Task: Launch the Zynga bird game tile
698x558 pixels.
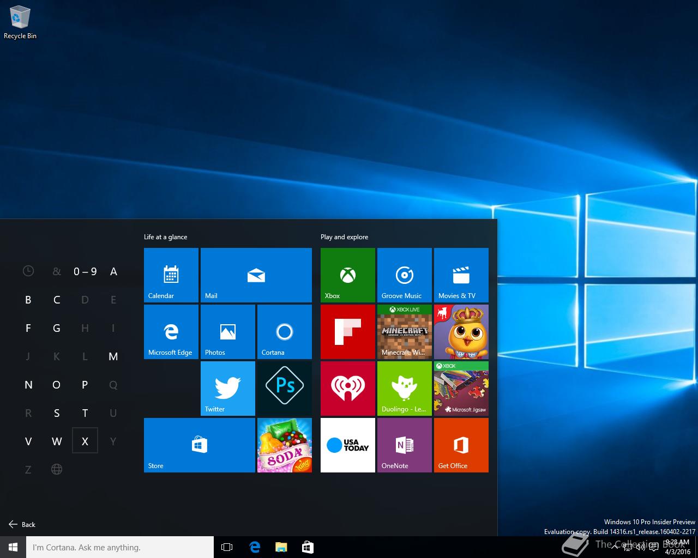Action: pyautogui.click(x=461, y=332)
